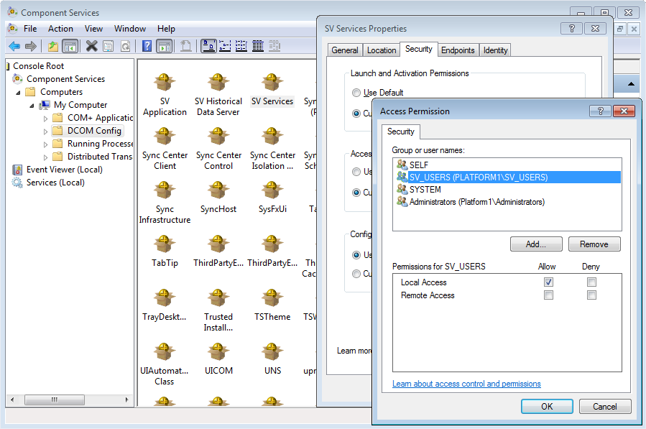Click the Delete X toolbar icon
Image resolution: width=646 pixels, height=429 pixels.
click(x=91, y=46)
